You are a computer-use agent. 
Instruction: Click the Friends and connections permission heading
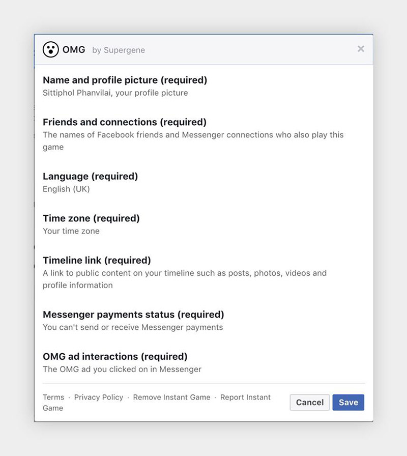pyautogui.click(x=125, y=122)
